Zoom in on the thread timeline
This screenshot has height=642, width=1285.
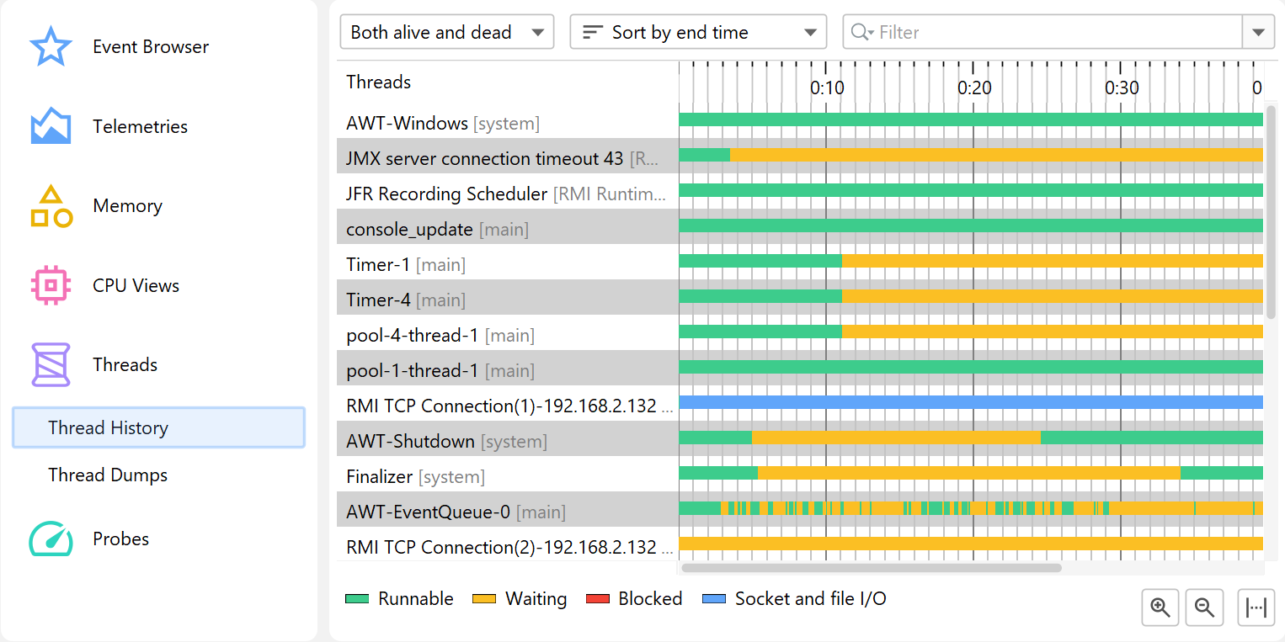(1160, 608)
